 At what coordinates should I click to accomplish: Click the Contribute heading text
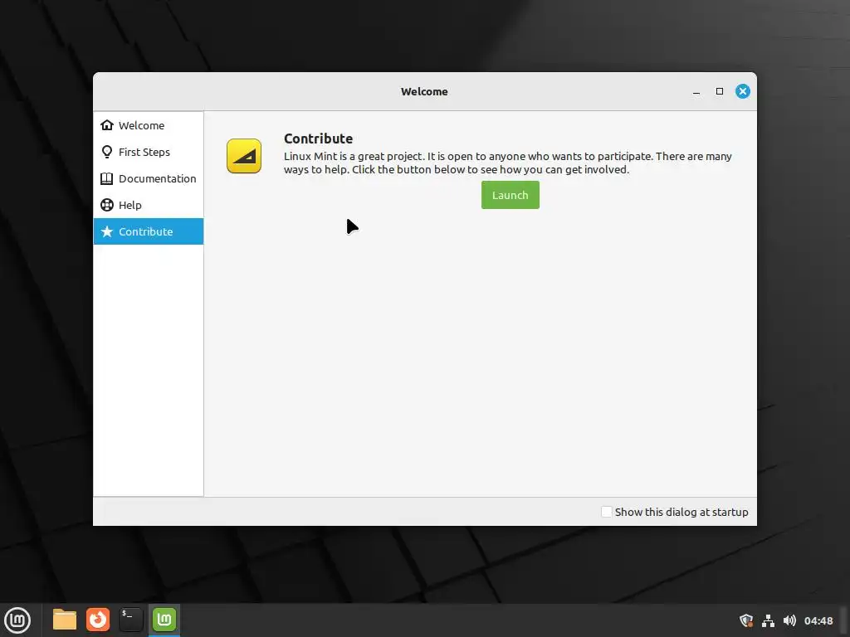(x=318, y=139)
